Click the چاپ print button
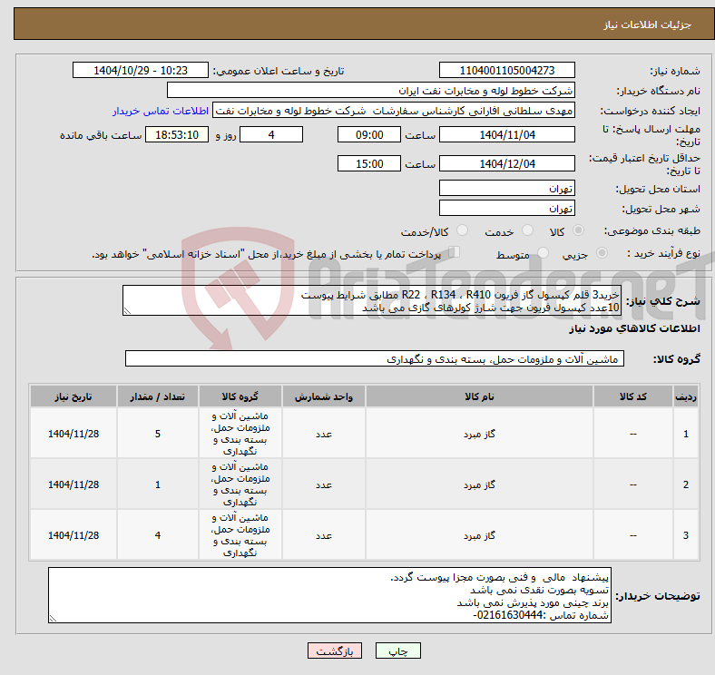This screenshot has height=675, width=715. [x=398, y=651]
